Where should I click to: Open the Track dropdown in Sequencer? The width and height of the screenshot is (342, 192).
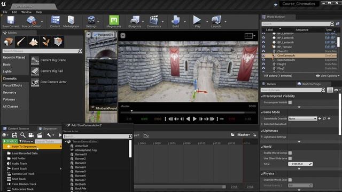pos(10,141)
